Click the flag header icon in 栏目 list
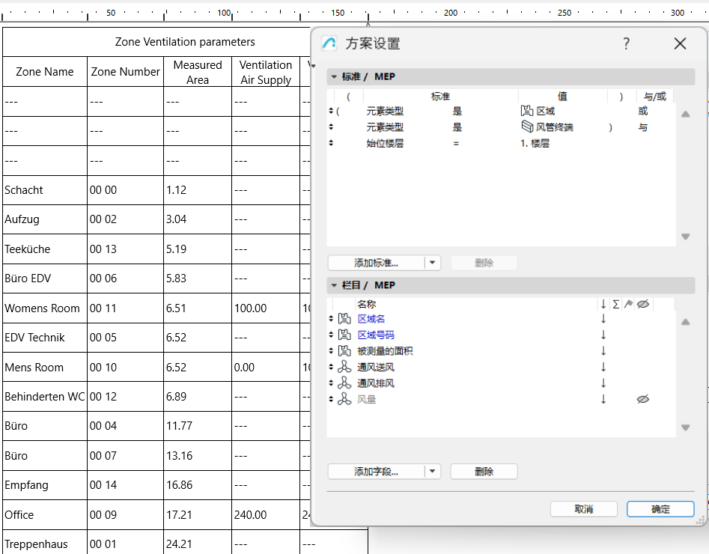This screenshot has height=554, width=709. click(628, 304)
